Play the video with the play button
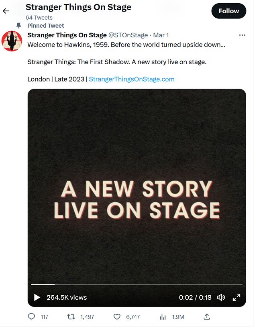This screenshot has width=263, height=327. pos(37,297)
